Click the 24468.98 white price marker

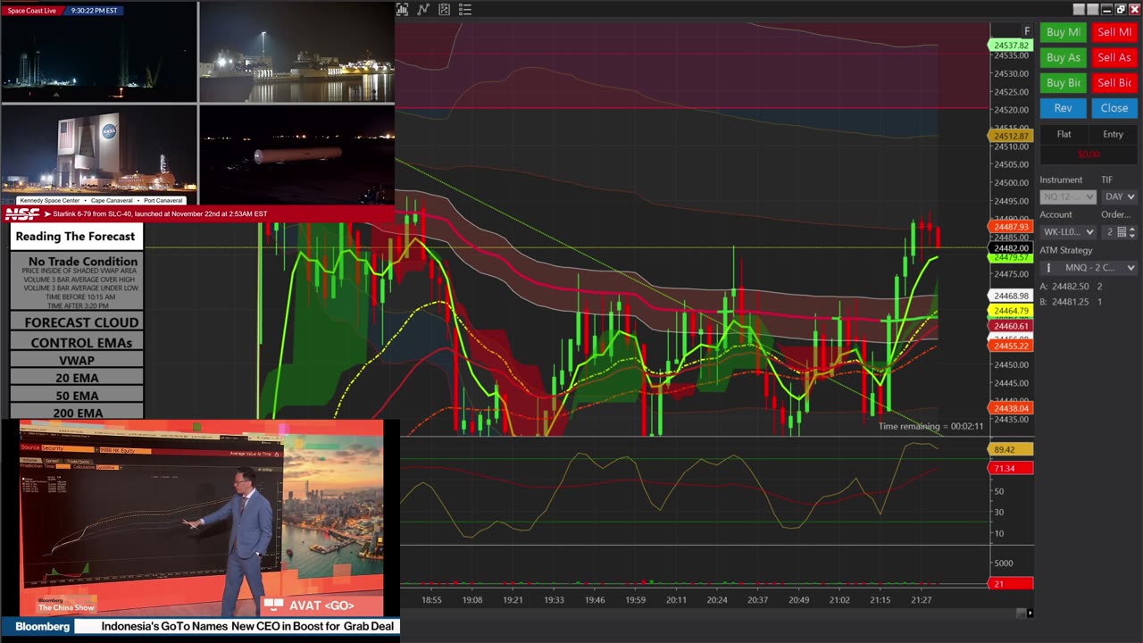click(1011, 296)
